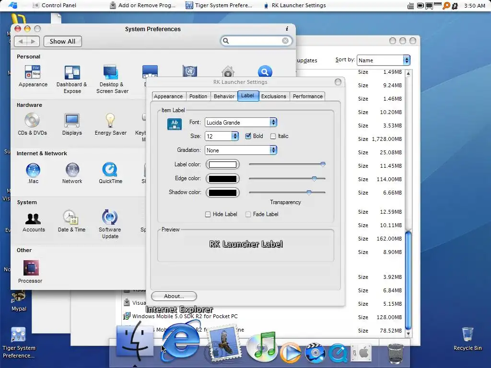Screen dimensions: 491x368
Task: Open the Size dropdown showing 12
Action: point(222,136)
